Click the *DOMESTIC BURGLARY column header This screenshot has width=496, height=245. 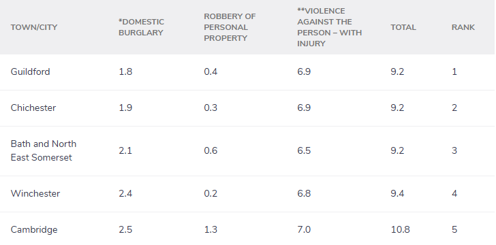point(142,27)
